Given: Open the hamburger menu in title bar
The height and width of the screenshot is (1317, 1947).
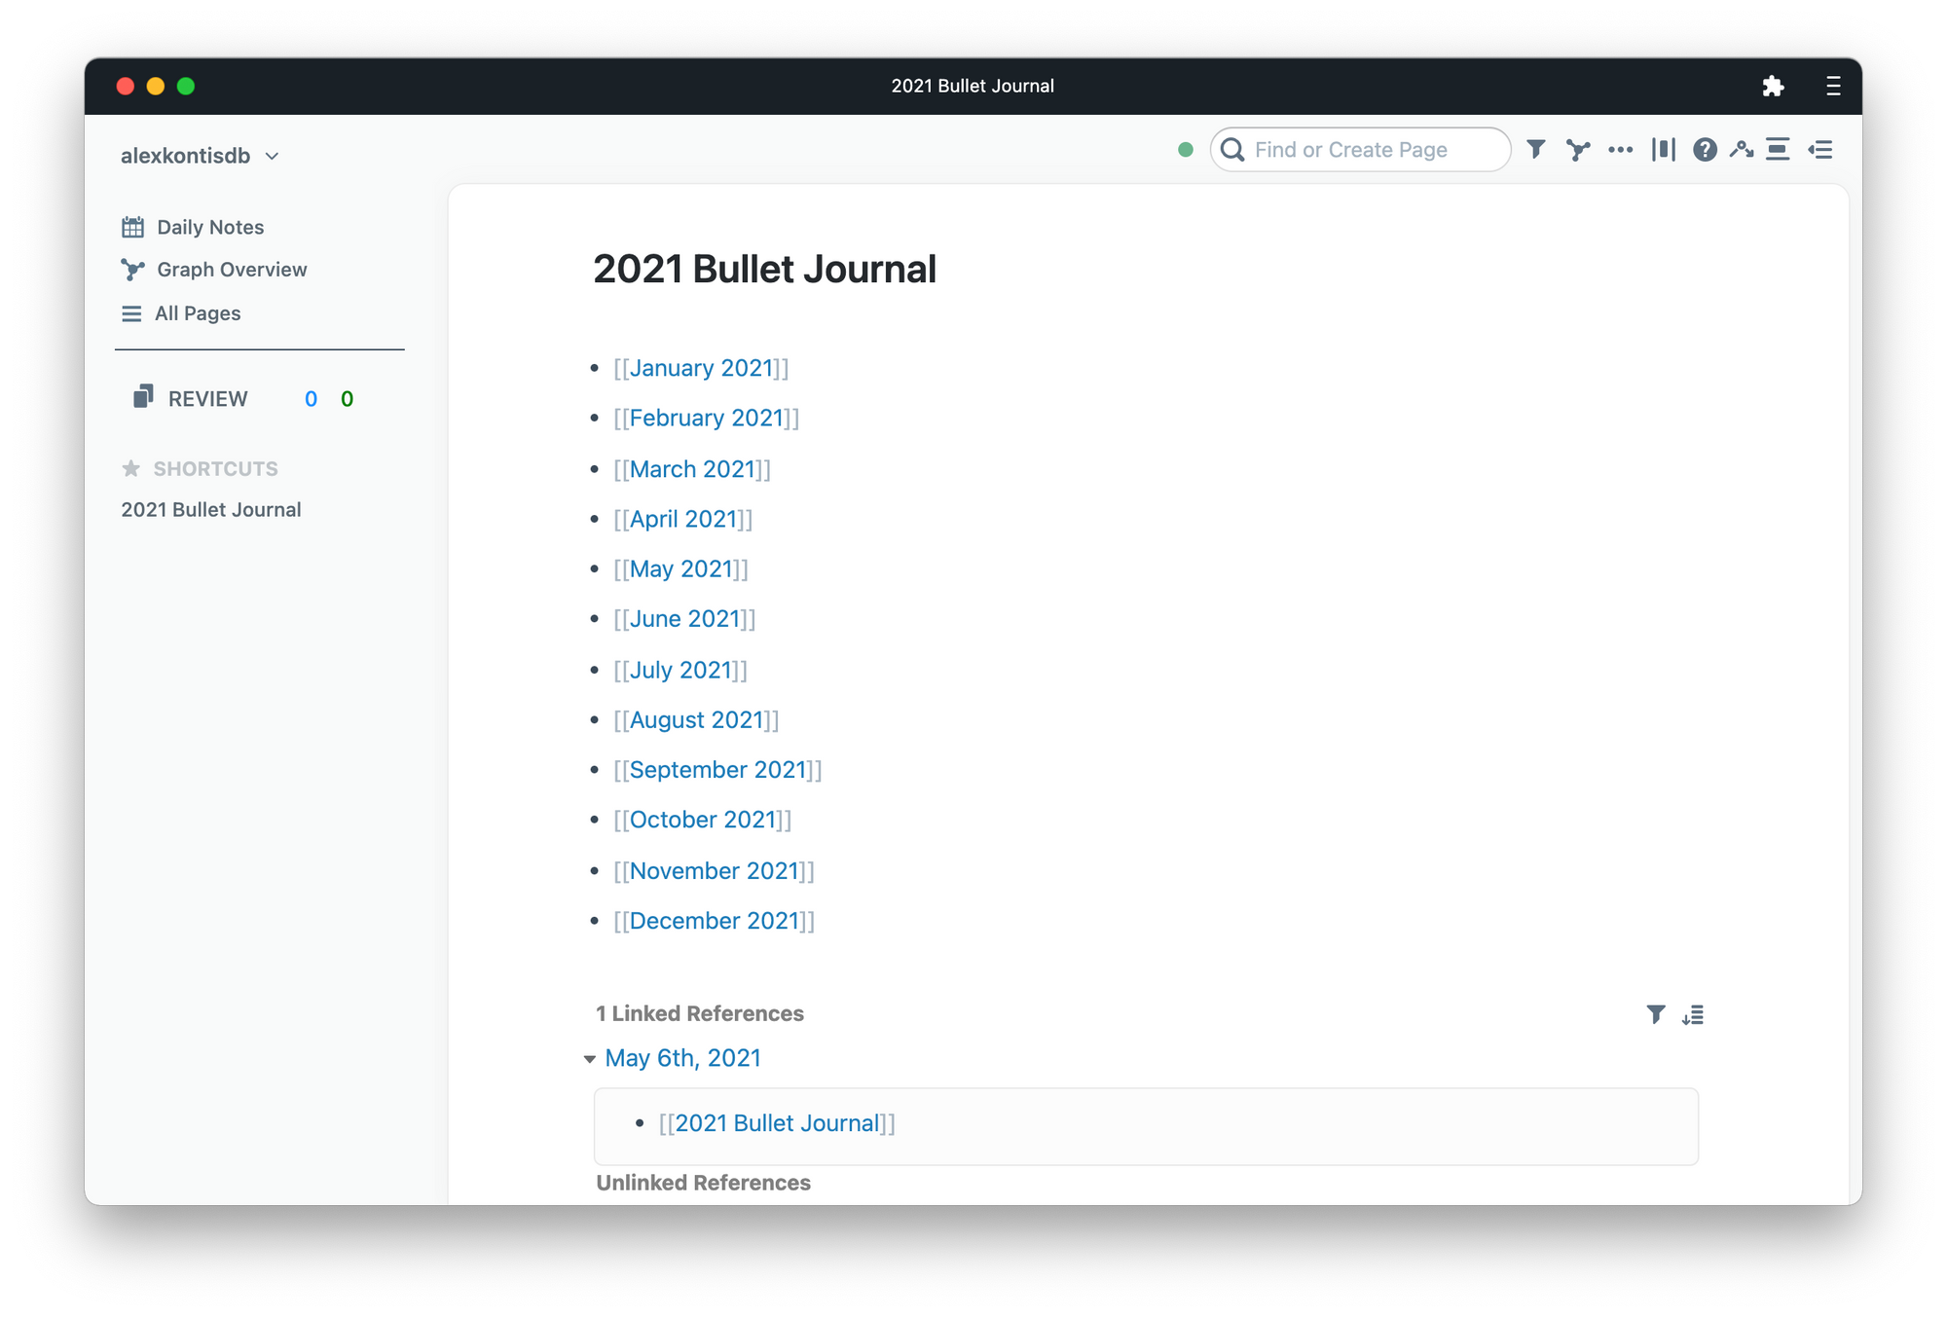Looking at the screenshot, I should pos(1833,86).
